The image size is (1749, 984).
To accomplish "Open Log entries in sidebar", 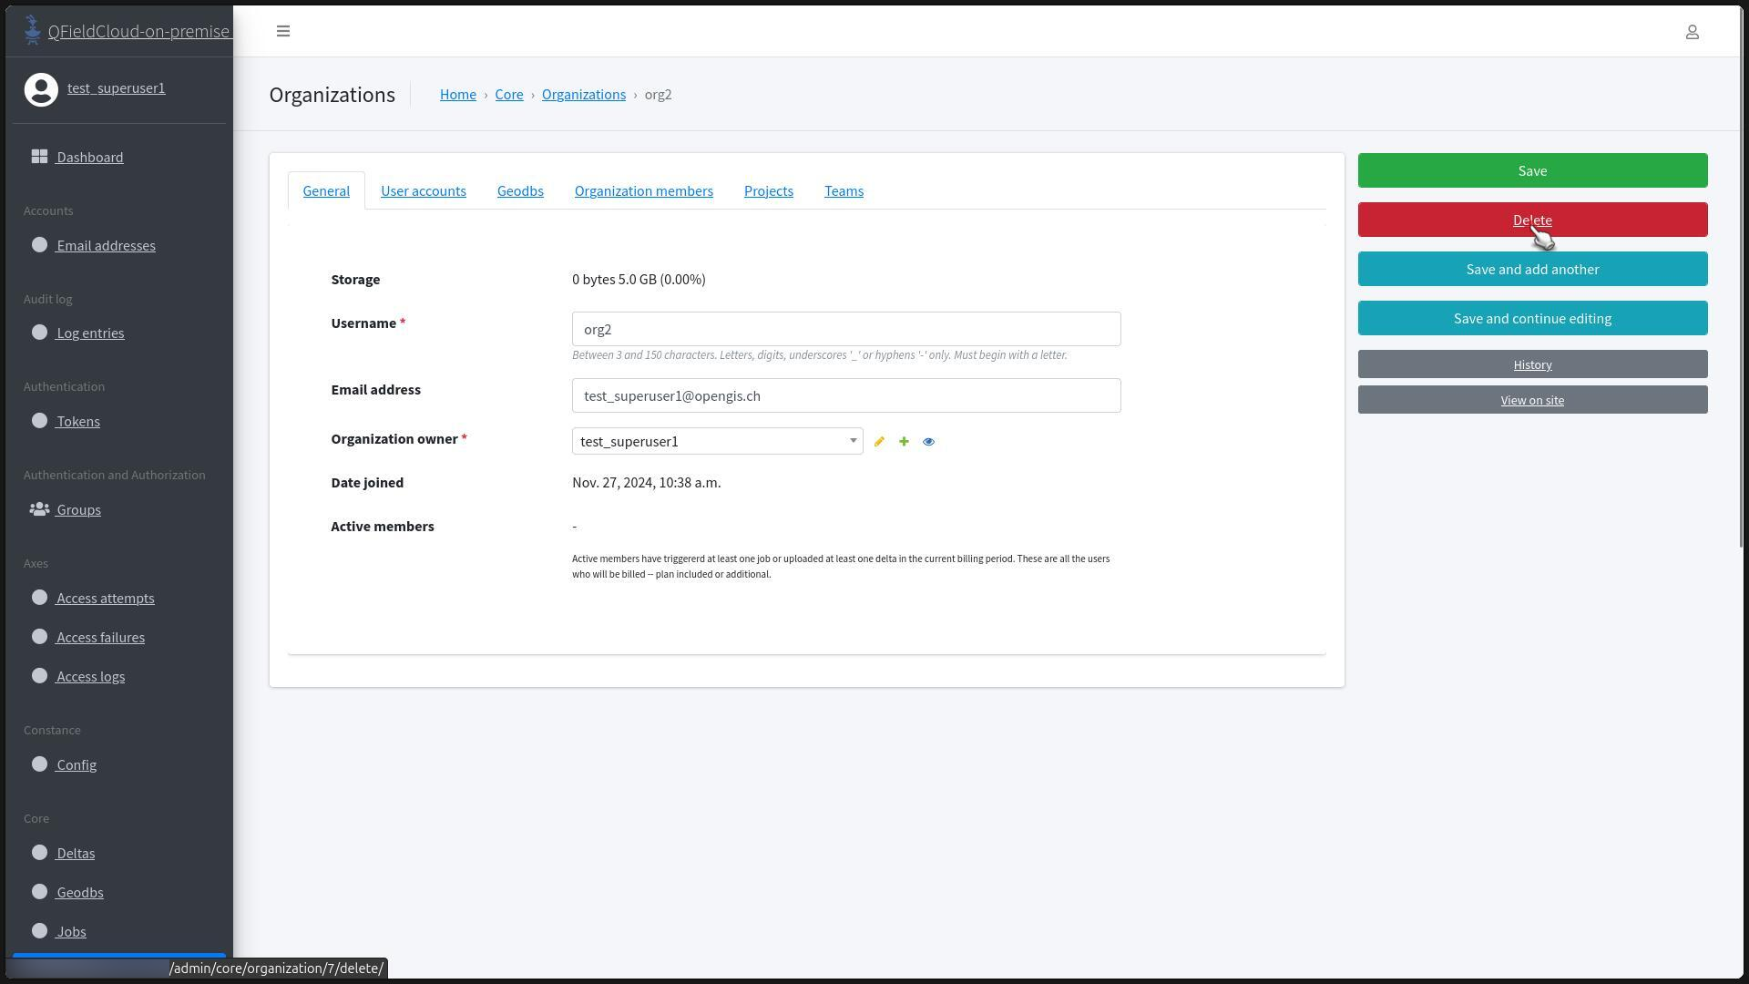I will tap(90, 333).
